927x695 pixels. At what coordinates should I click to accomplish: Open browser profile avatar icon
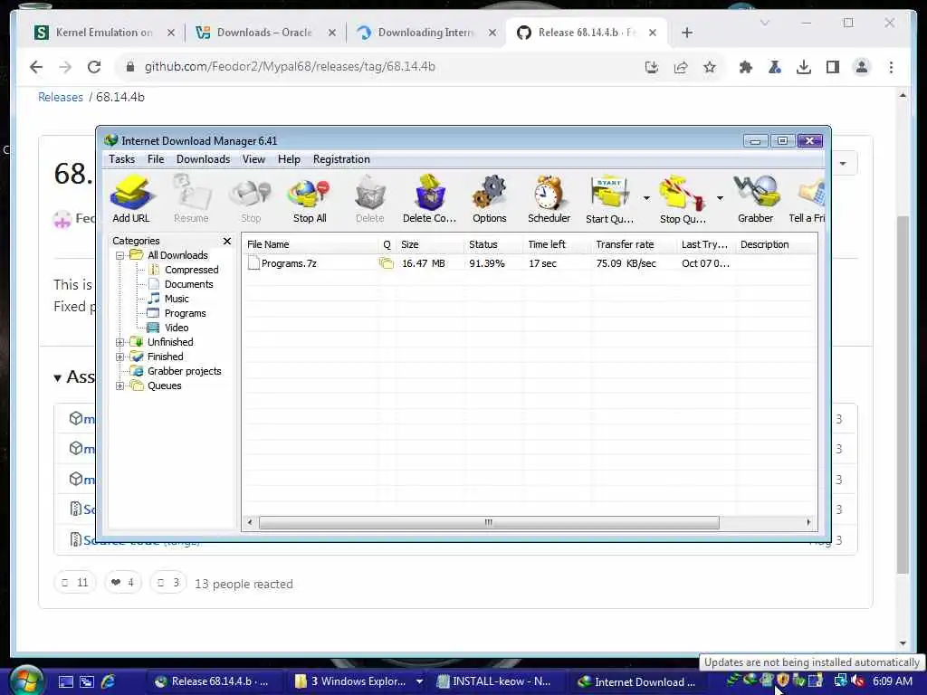[862, 67]
